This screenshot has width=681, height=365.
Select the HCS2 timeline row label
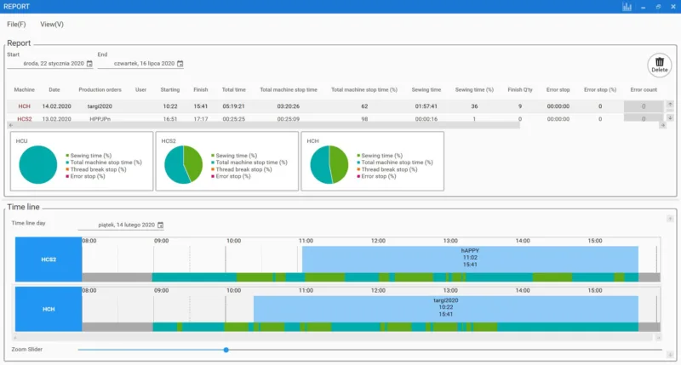[x=49, y=259]
